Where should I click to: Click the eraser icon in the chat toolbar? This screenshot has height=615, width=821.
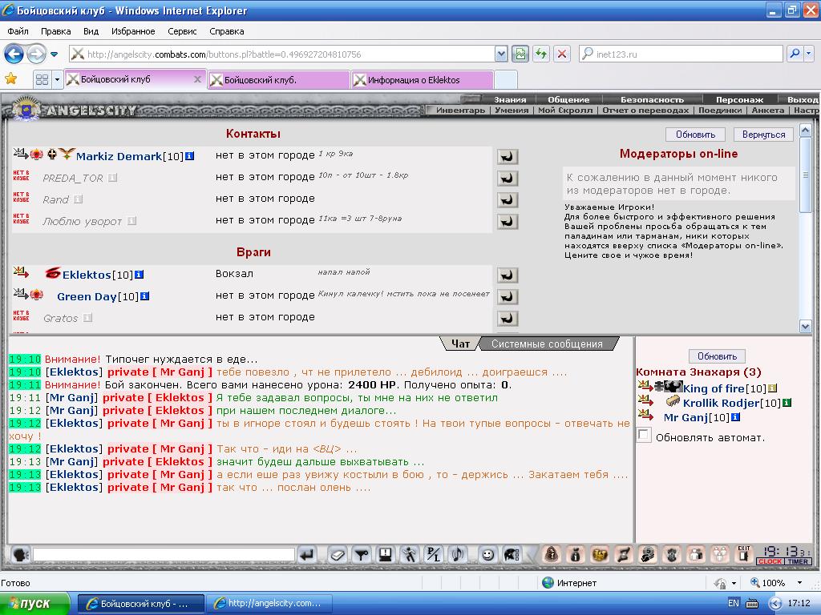click(338, 555)
